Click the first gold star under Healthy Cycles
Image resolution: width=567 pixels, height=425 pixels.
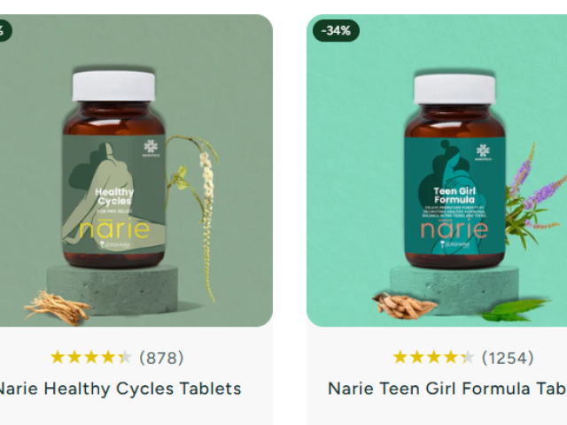(x=58, y=358)
